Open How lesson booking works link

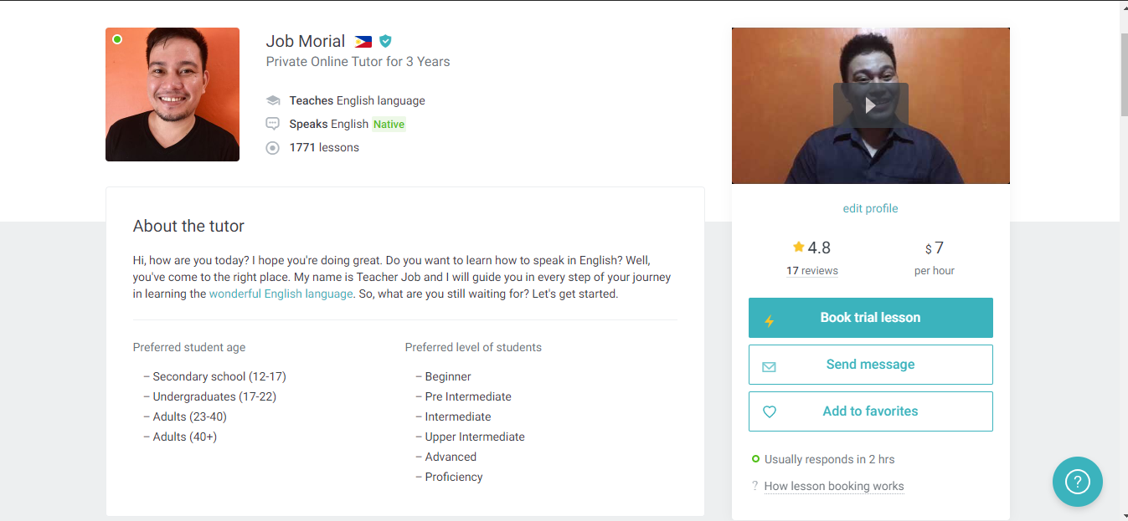coord(833,486)
